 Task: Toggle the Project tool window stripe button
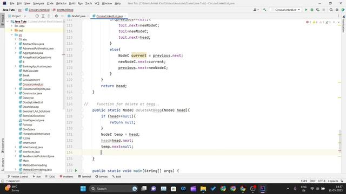tap(2, 20)
